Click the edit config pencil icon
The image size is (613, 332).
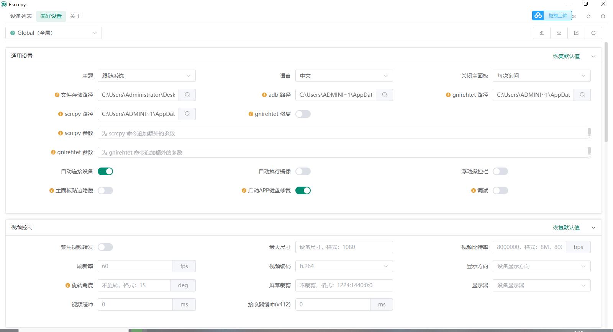576,33
